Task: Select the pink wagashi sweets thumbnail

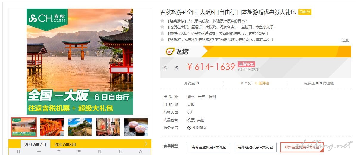Action: click(x=136, y=127)
